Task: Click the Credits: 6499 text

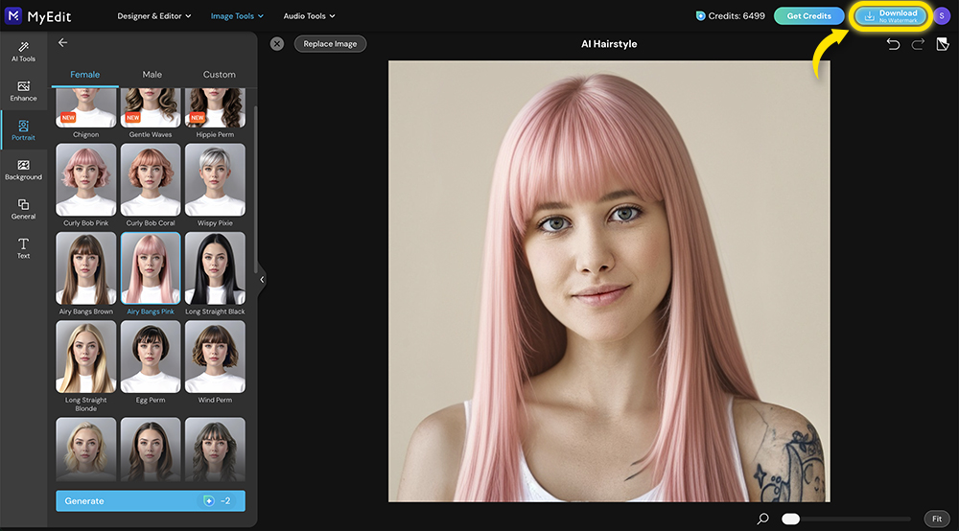Action: 737,16
